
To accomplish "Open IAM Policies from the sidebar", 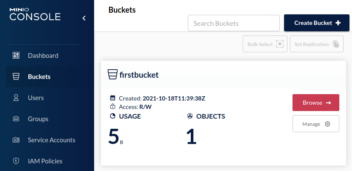I will 45,161.
